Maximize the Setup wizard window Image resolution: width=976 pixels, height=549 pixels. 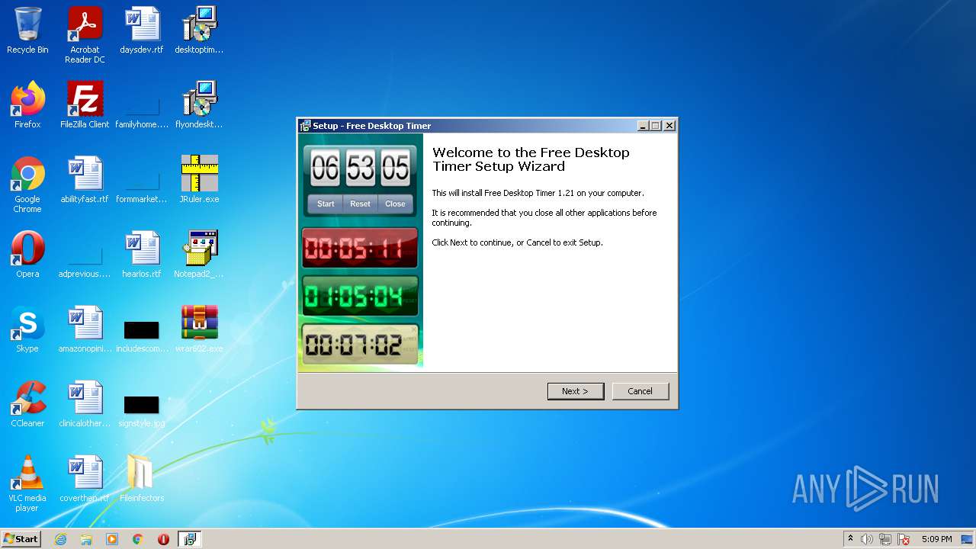coord(655,126)
